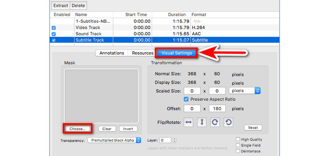
Task: Click the AAC format cell
Action: [x=197, y=34]
